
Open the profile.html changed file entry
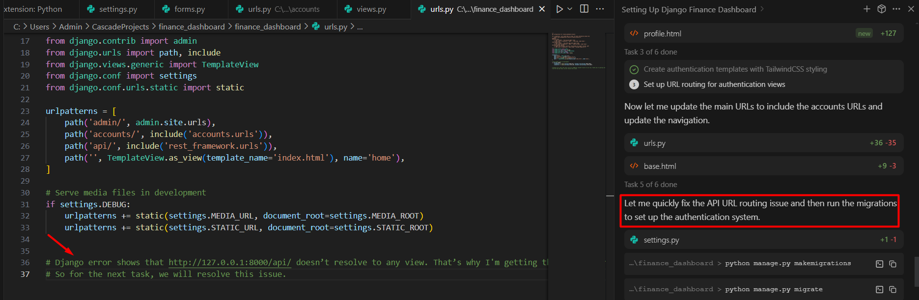(x=763, y=33)
